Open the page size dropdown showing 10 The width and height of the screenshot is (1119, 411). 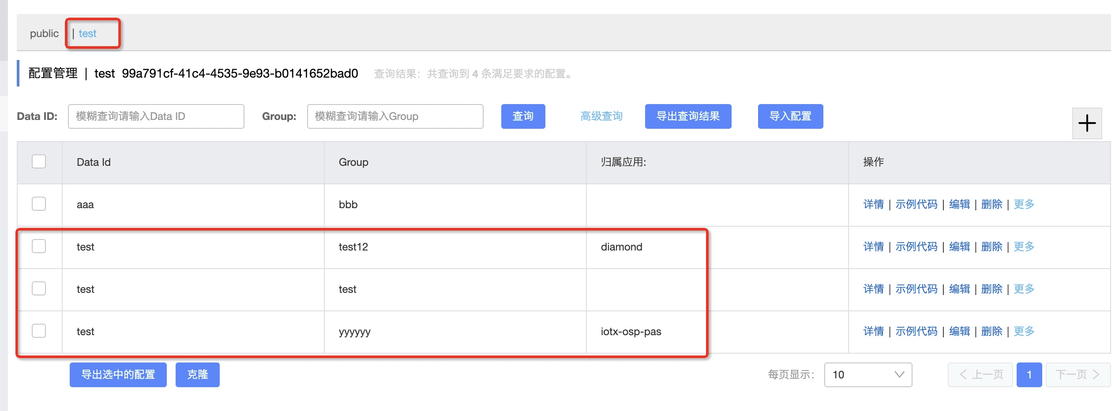[867, 374]
